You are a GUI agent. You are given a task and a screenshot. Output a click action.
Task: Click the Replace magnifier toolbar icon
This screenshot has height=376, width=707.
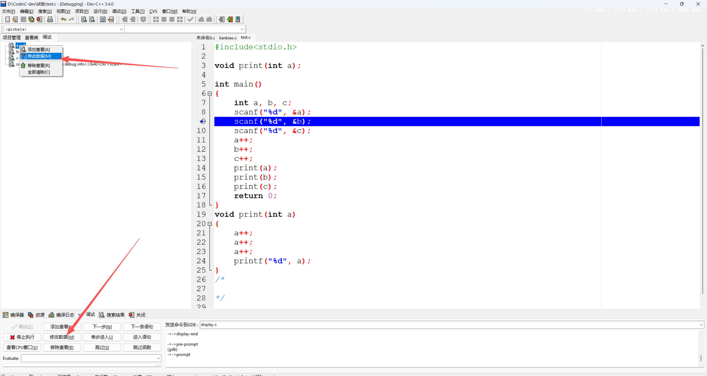point(92,19)
